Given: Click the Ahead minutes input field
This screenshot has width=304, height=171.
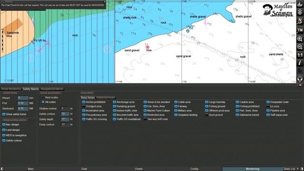Looking at the screenshot, I should 23,98.
